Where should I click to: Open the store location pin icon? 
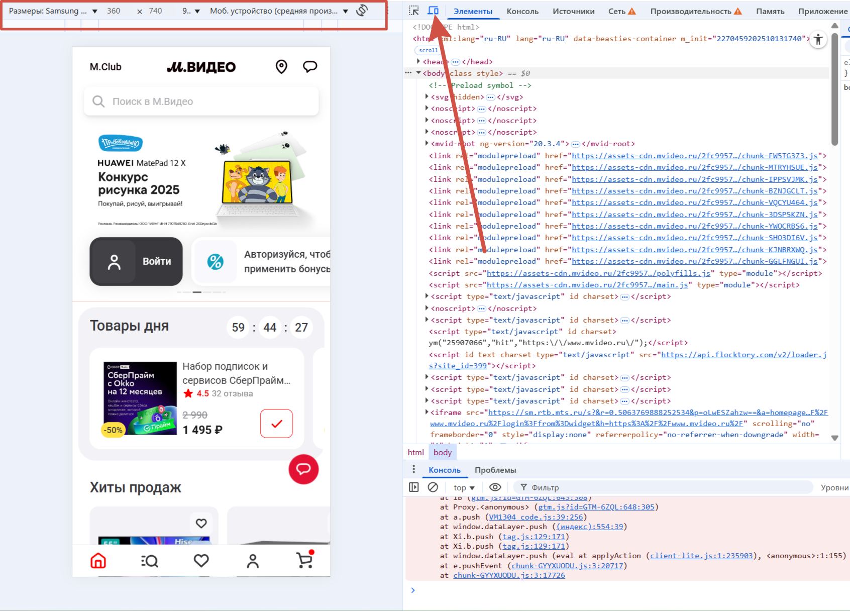coord(281,67)
